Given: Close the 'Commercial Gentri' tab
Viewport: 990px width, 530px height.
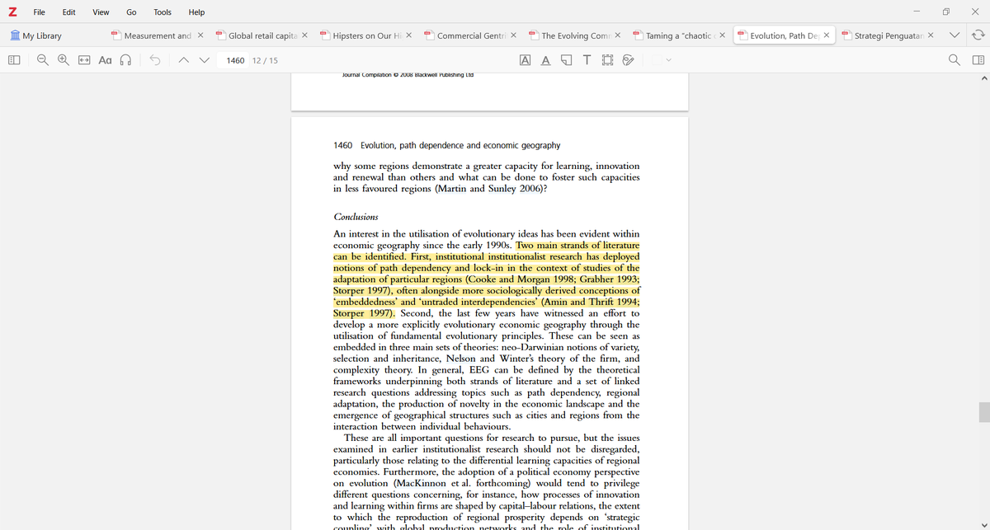Looking at the screenshot, I should coord(513,35).
